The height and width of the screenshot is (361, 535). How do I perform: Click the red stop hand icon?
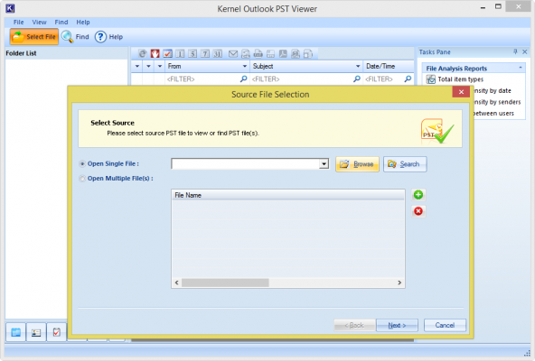pos(155,53)
